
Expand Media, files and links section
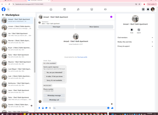tap(135, 42)
